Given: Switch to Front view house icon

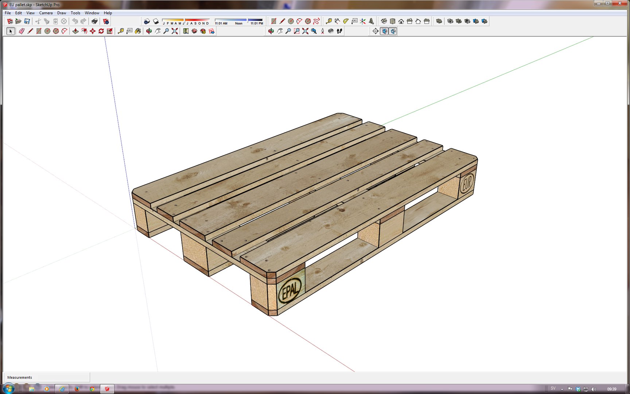Looking at the screenshot, I should (401, 21).
